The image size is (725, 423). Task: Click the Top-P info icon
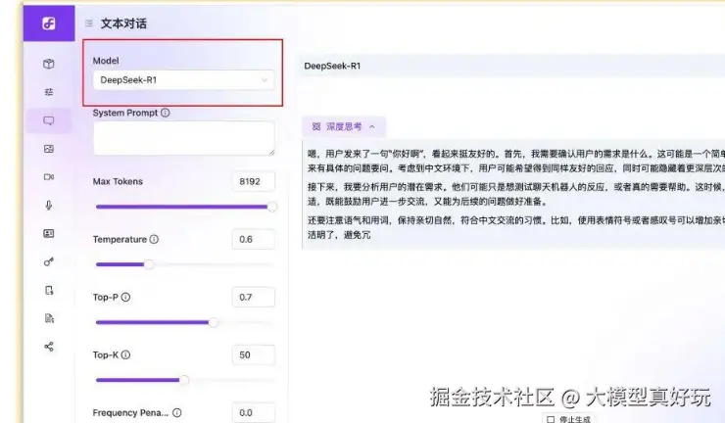(125, 297)
